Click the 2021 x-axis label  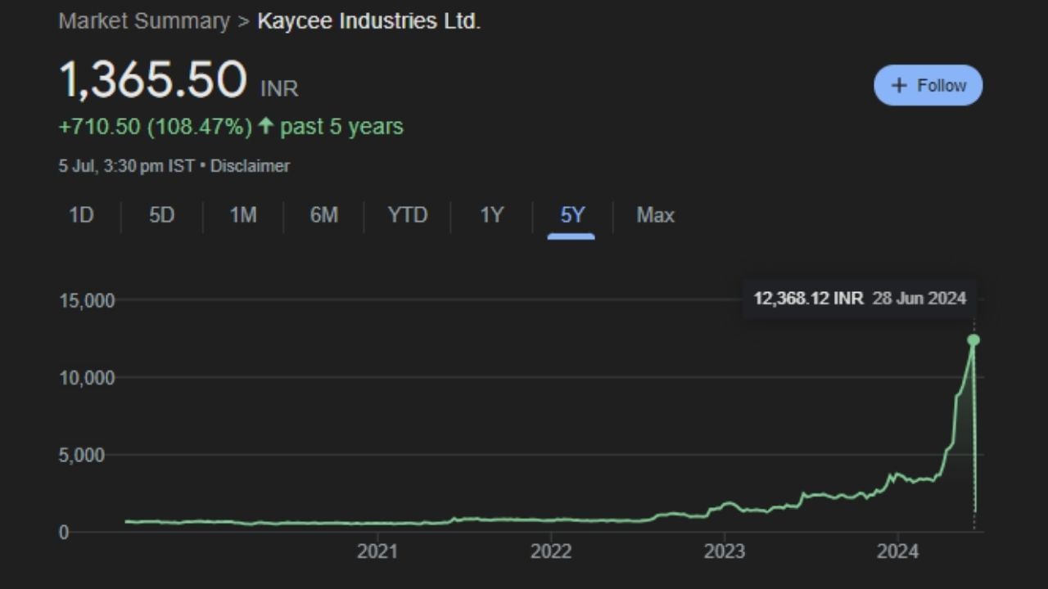click(377, 551)
